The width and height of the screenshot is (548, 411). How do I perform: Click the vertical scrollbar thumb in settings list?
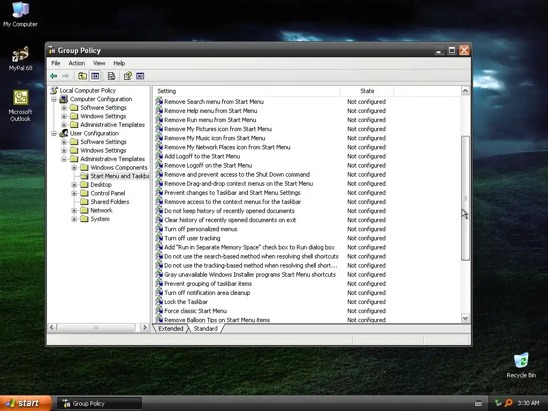(x=465, y=198)
